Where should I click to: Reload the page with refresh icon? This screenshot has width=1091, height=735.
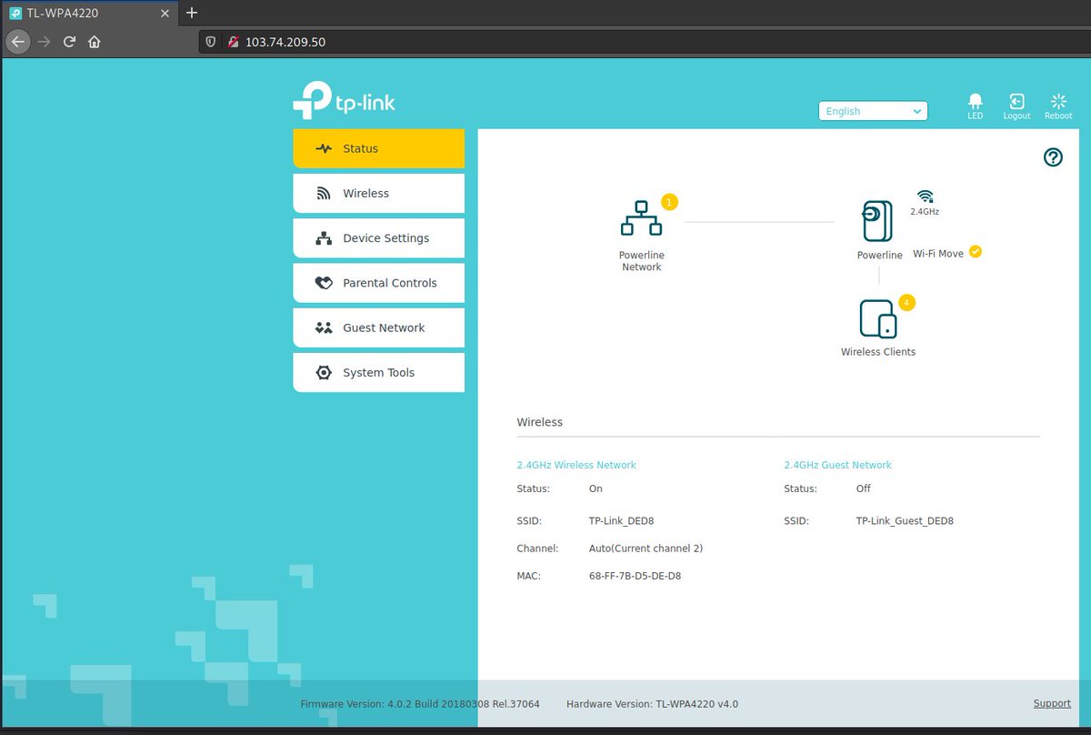click(69, 42)
